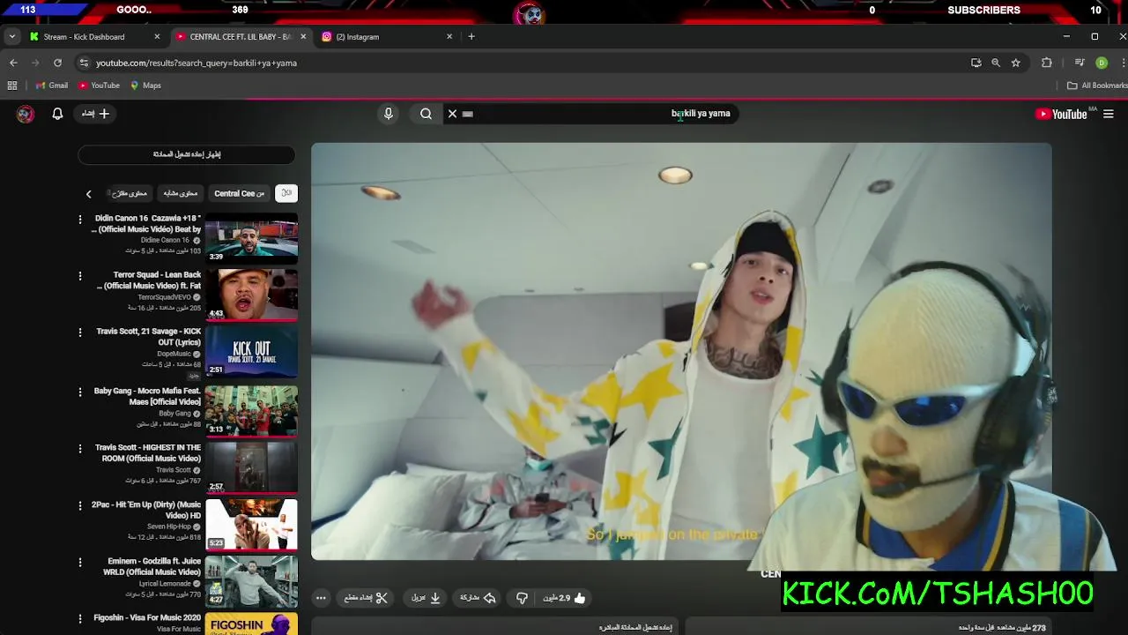The image size is (1128, 635).
Task: Open a new browser tab
Action: point(471,36)
